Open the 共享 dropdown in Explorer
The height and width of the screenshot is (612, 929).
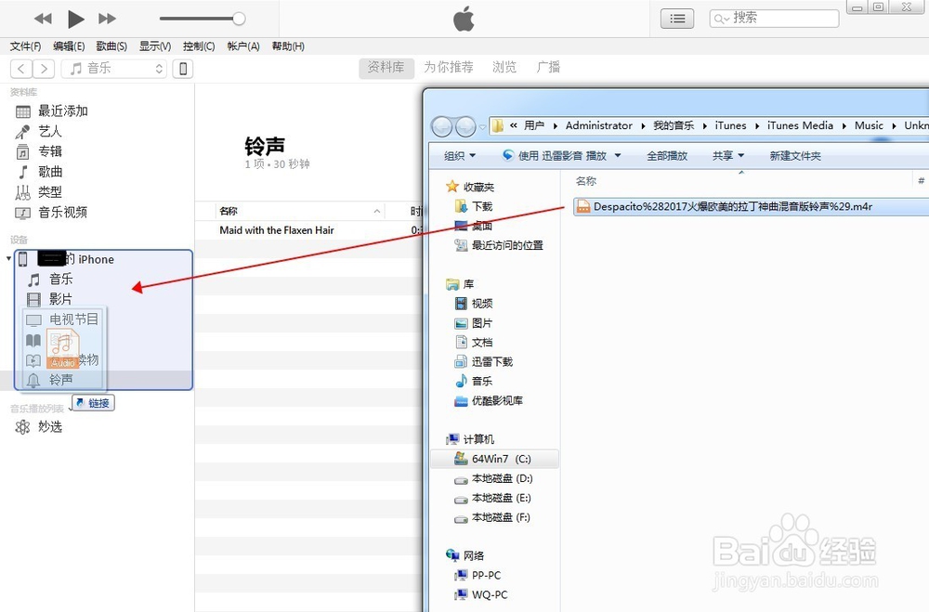(728, 156)
